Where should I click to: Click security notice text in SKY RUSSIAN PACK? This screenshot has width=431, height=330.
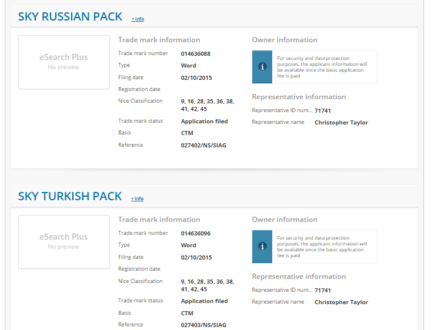tap(322, 67)
